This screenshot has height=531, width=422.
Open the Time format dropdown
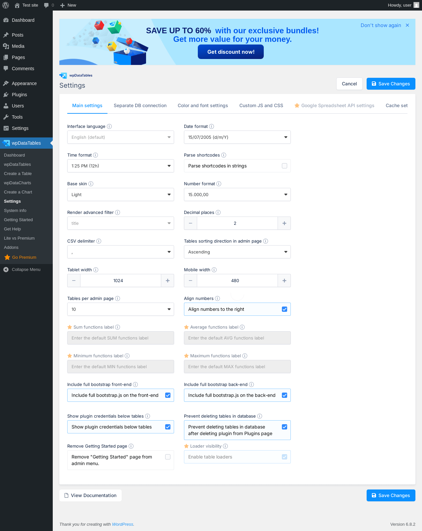[121, 166]
